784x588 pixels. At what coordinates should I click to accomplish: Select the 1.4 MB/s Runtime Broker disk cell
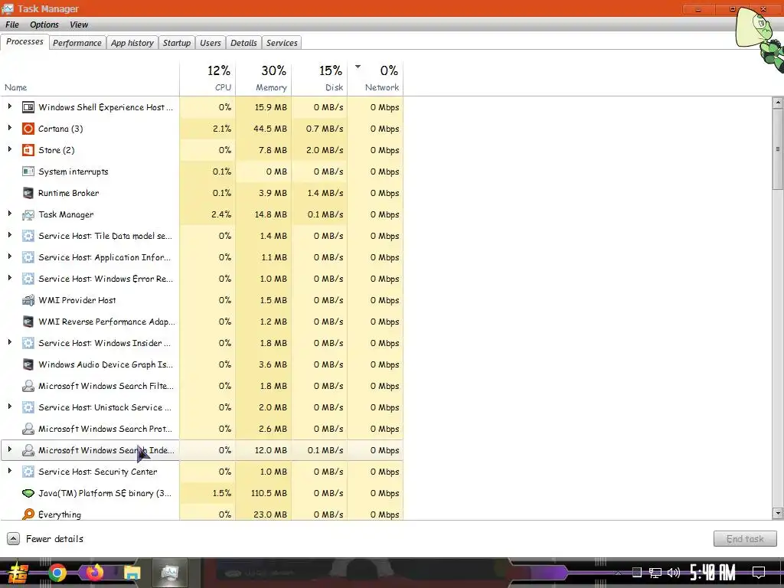pyautogui.click(x=319, y=193)
